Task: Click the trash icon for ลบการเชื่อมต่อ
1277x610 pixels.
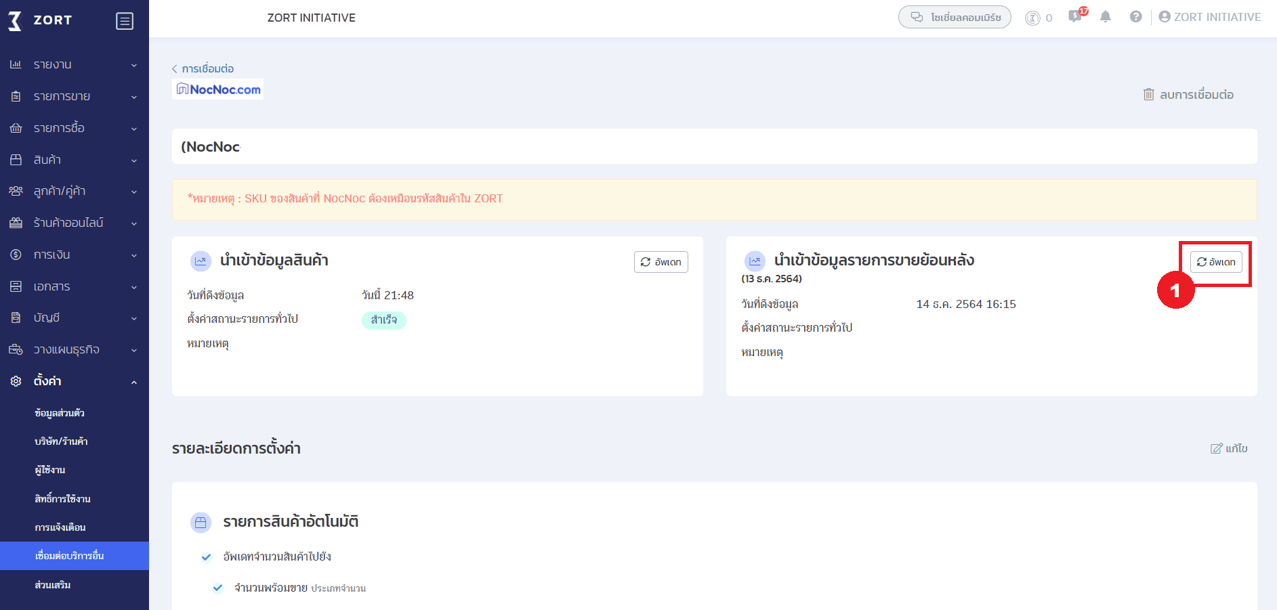Action: [x=1149, y=94]
